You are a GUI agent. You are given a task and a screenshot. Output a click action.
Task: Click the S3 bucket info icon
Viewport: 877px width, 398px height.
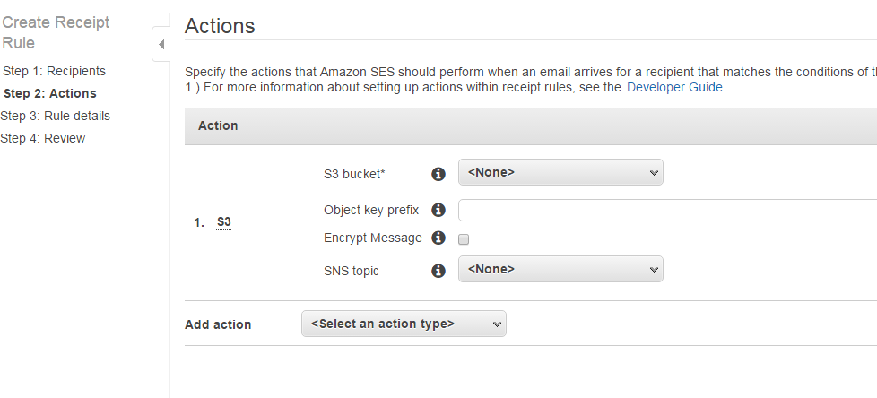[x=438, y=173]
